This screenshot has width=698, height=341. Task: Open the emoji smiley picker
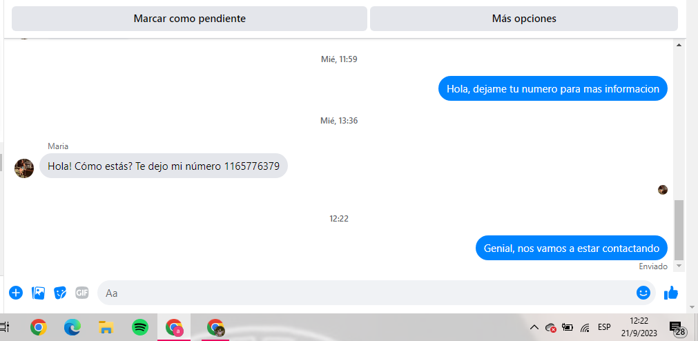point(643,293)
